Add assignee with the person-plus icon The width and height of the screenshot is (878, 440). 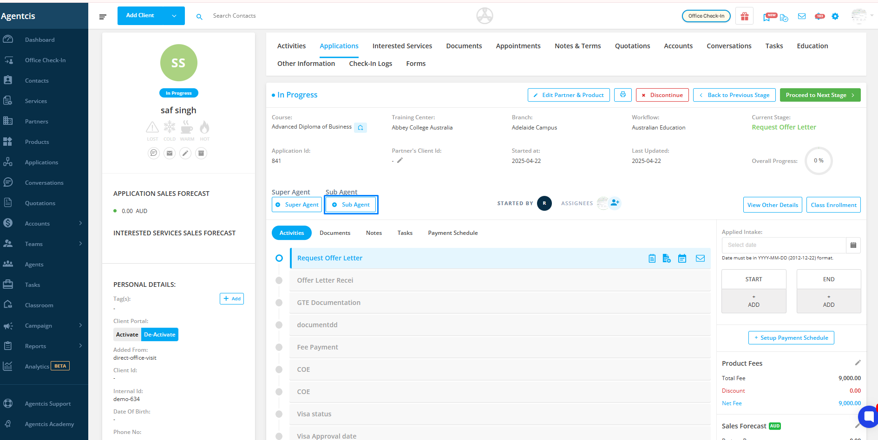[x=615, y=203]
